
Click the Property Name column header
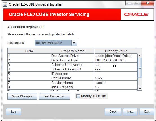pos(73,51)
